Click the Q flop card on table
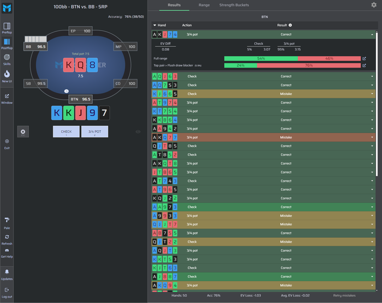382x303 pixels. (80, 65)
